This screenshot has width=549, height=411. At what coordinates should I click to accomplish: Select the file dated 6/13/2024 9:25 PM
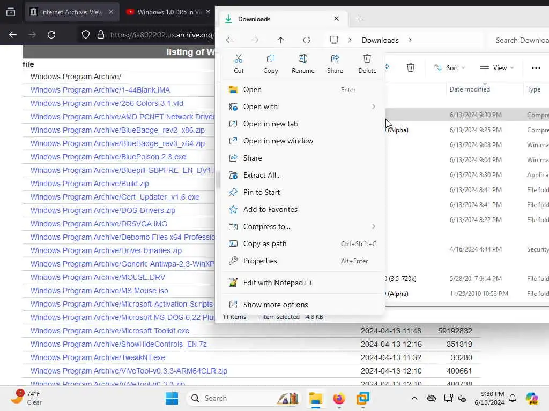coord(467,130)
